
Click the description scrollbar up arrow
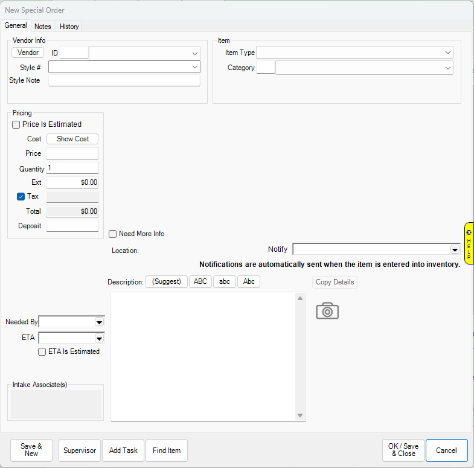pyautogui.click(x=299, y=298)
